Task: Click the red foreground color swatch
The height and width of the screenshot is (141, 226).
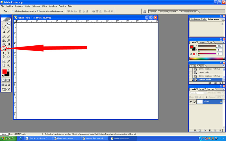Action: (x=5, y=72)
